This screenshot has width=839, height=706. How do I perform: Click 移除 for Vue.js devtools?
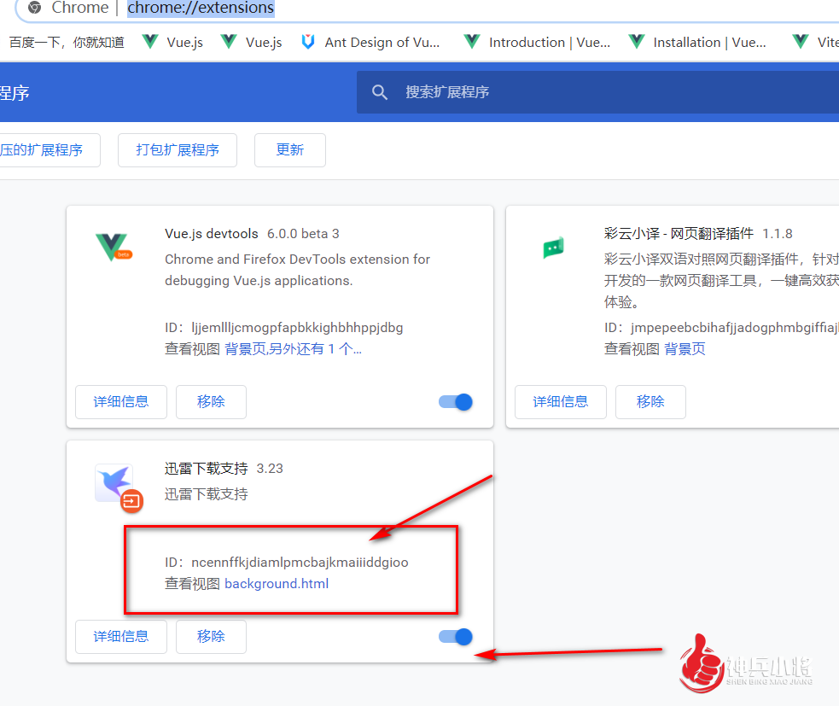(x=211, y=402)
